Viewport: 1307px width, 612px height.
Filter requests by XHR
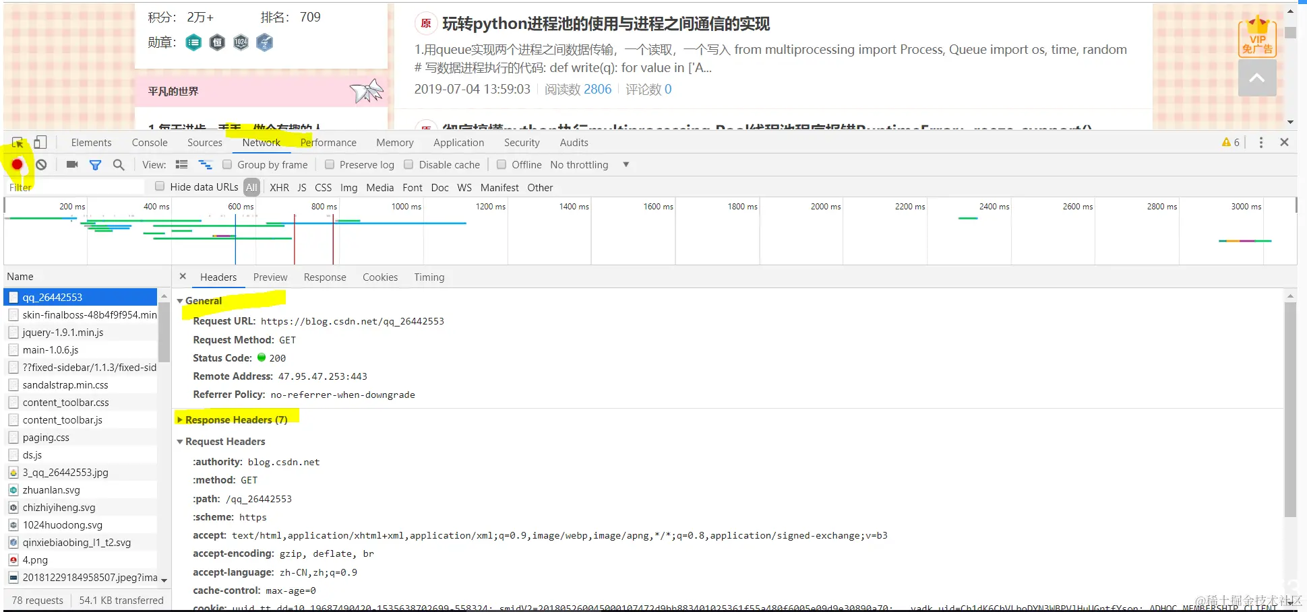(x=279, y=188)
